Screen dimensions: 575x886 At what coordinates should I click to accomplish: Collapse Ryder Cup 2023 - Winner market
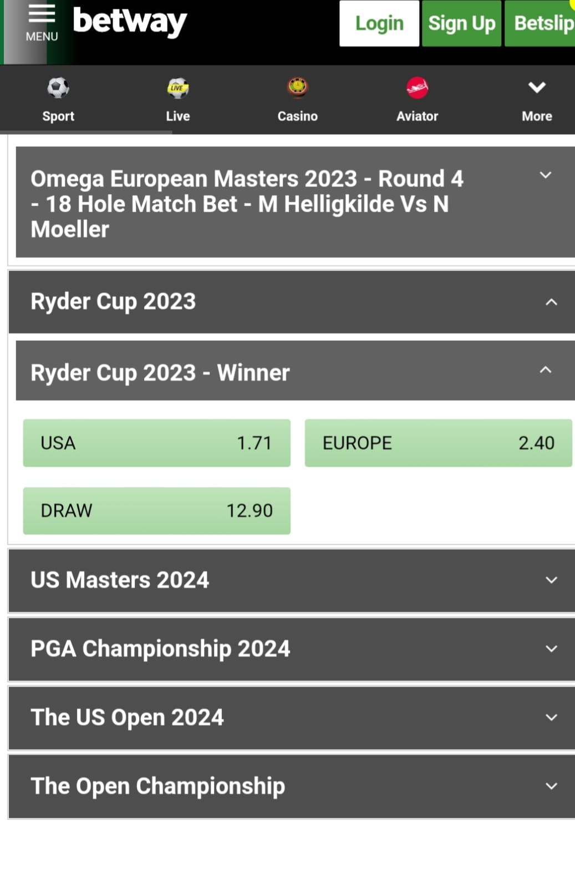(295, 371)
